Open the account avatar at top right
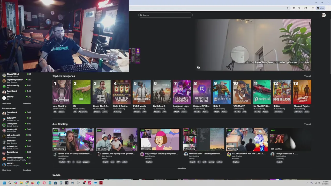Viewport: 331px width, 186px height. click(324, 15)
